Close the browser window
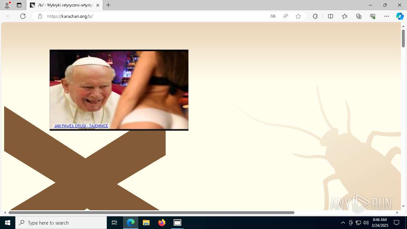The width and height of the screenshot is (407, 229). coord(400,5)
